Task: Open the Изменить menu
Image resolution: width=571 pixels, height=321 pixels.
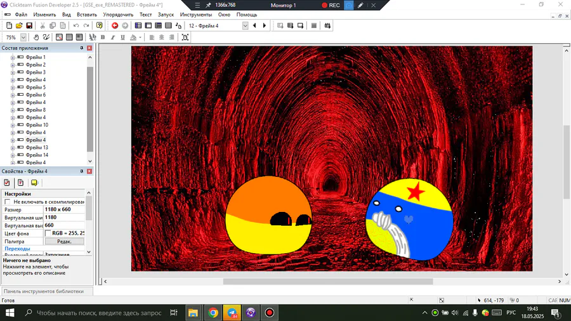Action: point(44,15)
